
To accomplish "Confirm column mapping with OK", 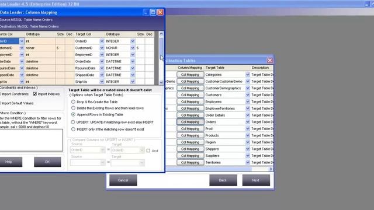I will click(47, 162).
